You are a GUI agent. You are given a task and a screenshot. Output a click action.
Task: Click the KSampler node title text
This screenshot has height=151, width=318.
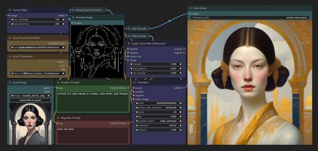[x=143, y=82]
